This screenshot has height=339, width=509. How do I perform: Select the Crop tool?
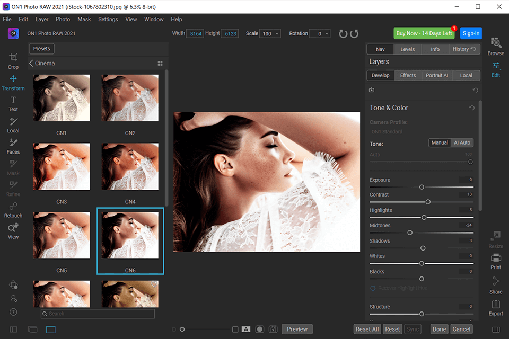coord(13,60)
